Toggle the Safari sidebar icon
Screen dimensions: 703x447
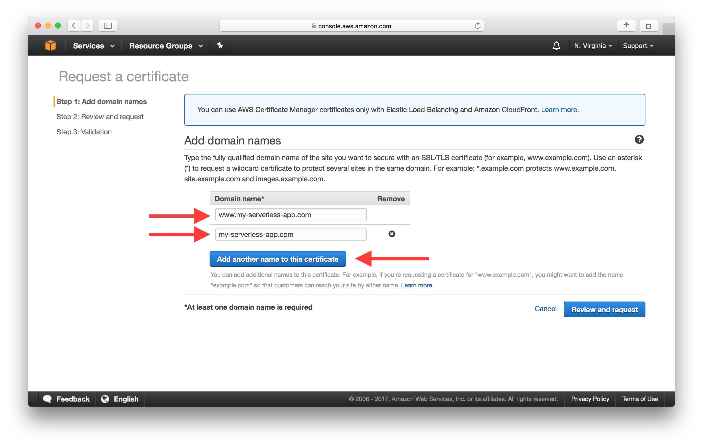point(108,26)
